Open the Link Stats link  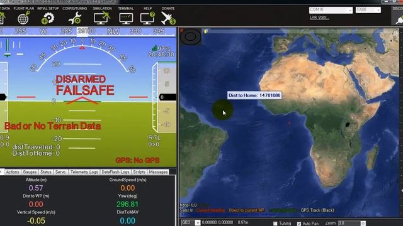(x=319, y=18)
